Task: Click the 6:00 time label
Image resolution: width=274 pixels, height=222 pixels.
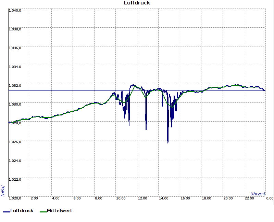Action: pyautogui.click(x=77, y=198)
